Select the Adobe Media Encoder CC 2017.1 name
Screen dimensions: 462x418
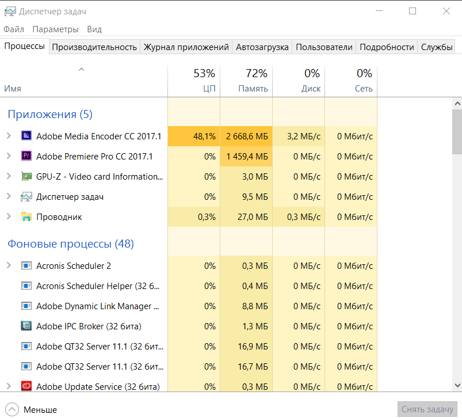[99, 136]
